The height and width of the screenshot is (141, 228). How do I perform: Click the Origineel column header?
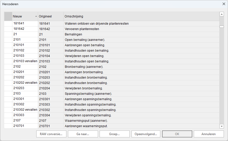(50, 16)
